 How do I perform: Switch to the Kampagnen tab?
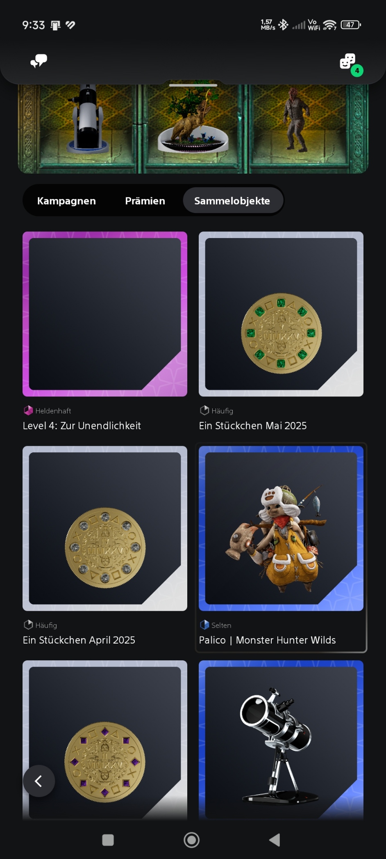click(66, 201)
